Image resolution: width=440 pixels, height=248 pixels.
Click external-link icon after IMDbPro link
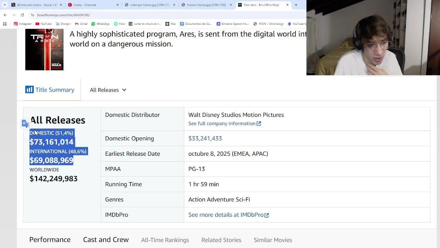[x=267, y=215]
